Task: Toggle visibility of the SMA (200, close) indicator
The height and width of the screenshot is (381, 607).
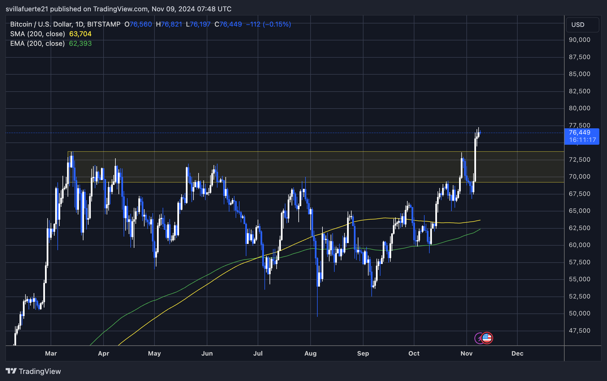Action: (x=37, y=34)
